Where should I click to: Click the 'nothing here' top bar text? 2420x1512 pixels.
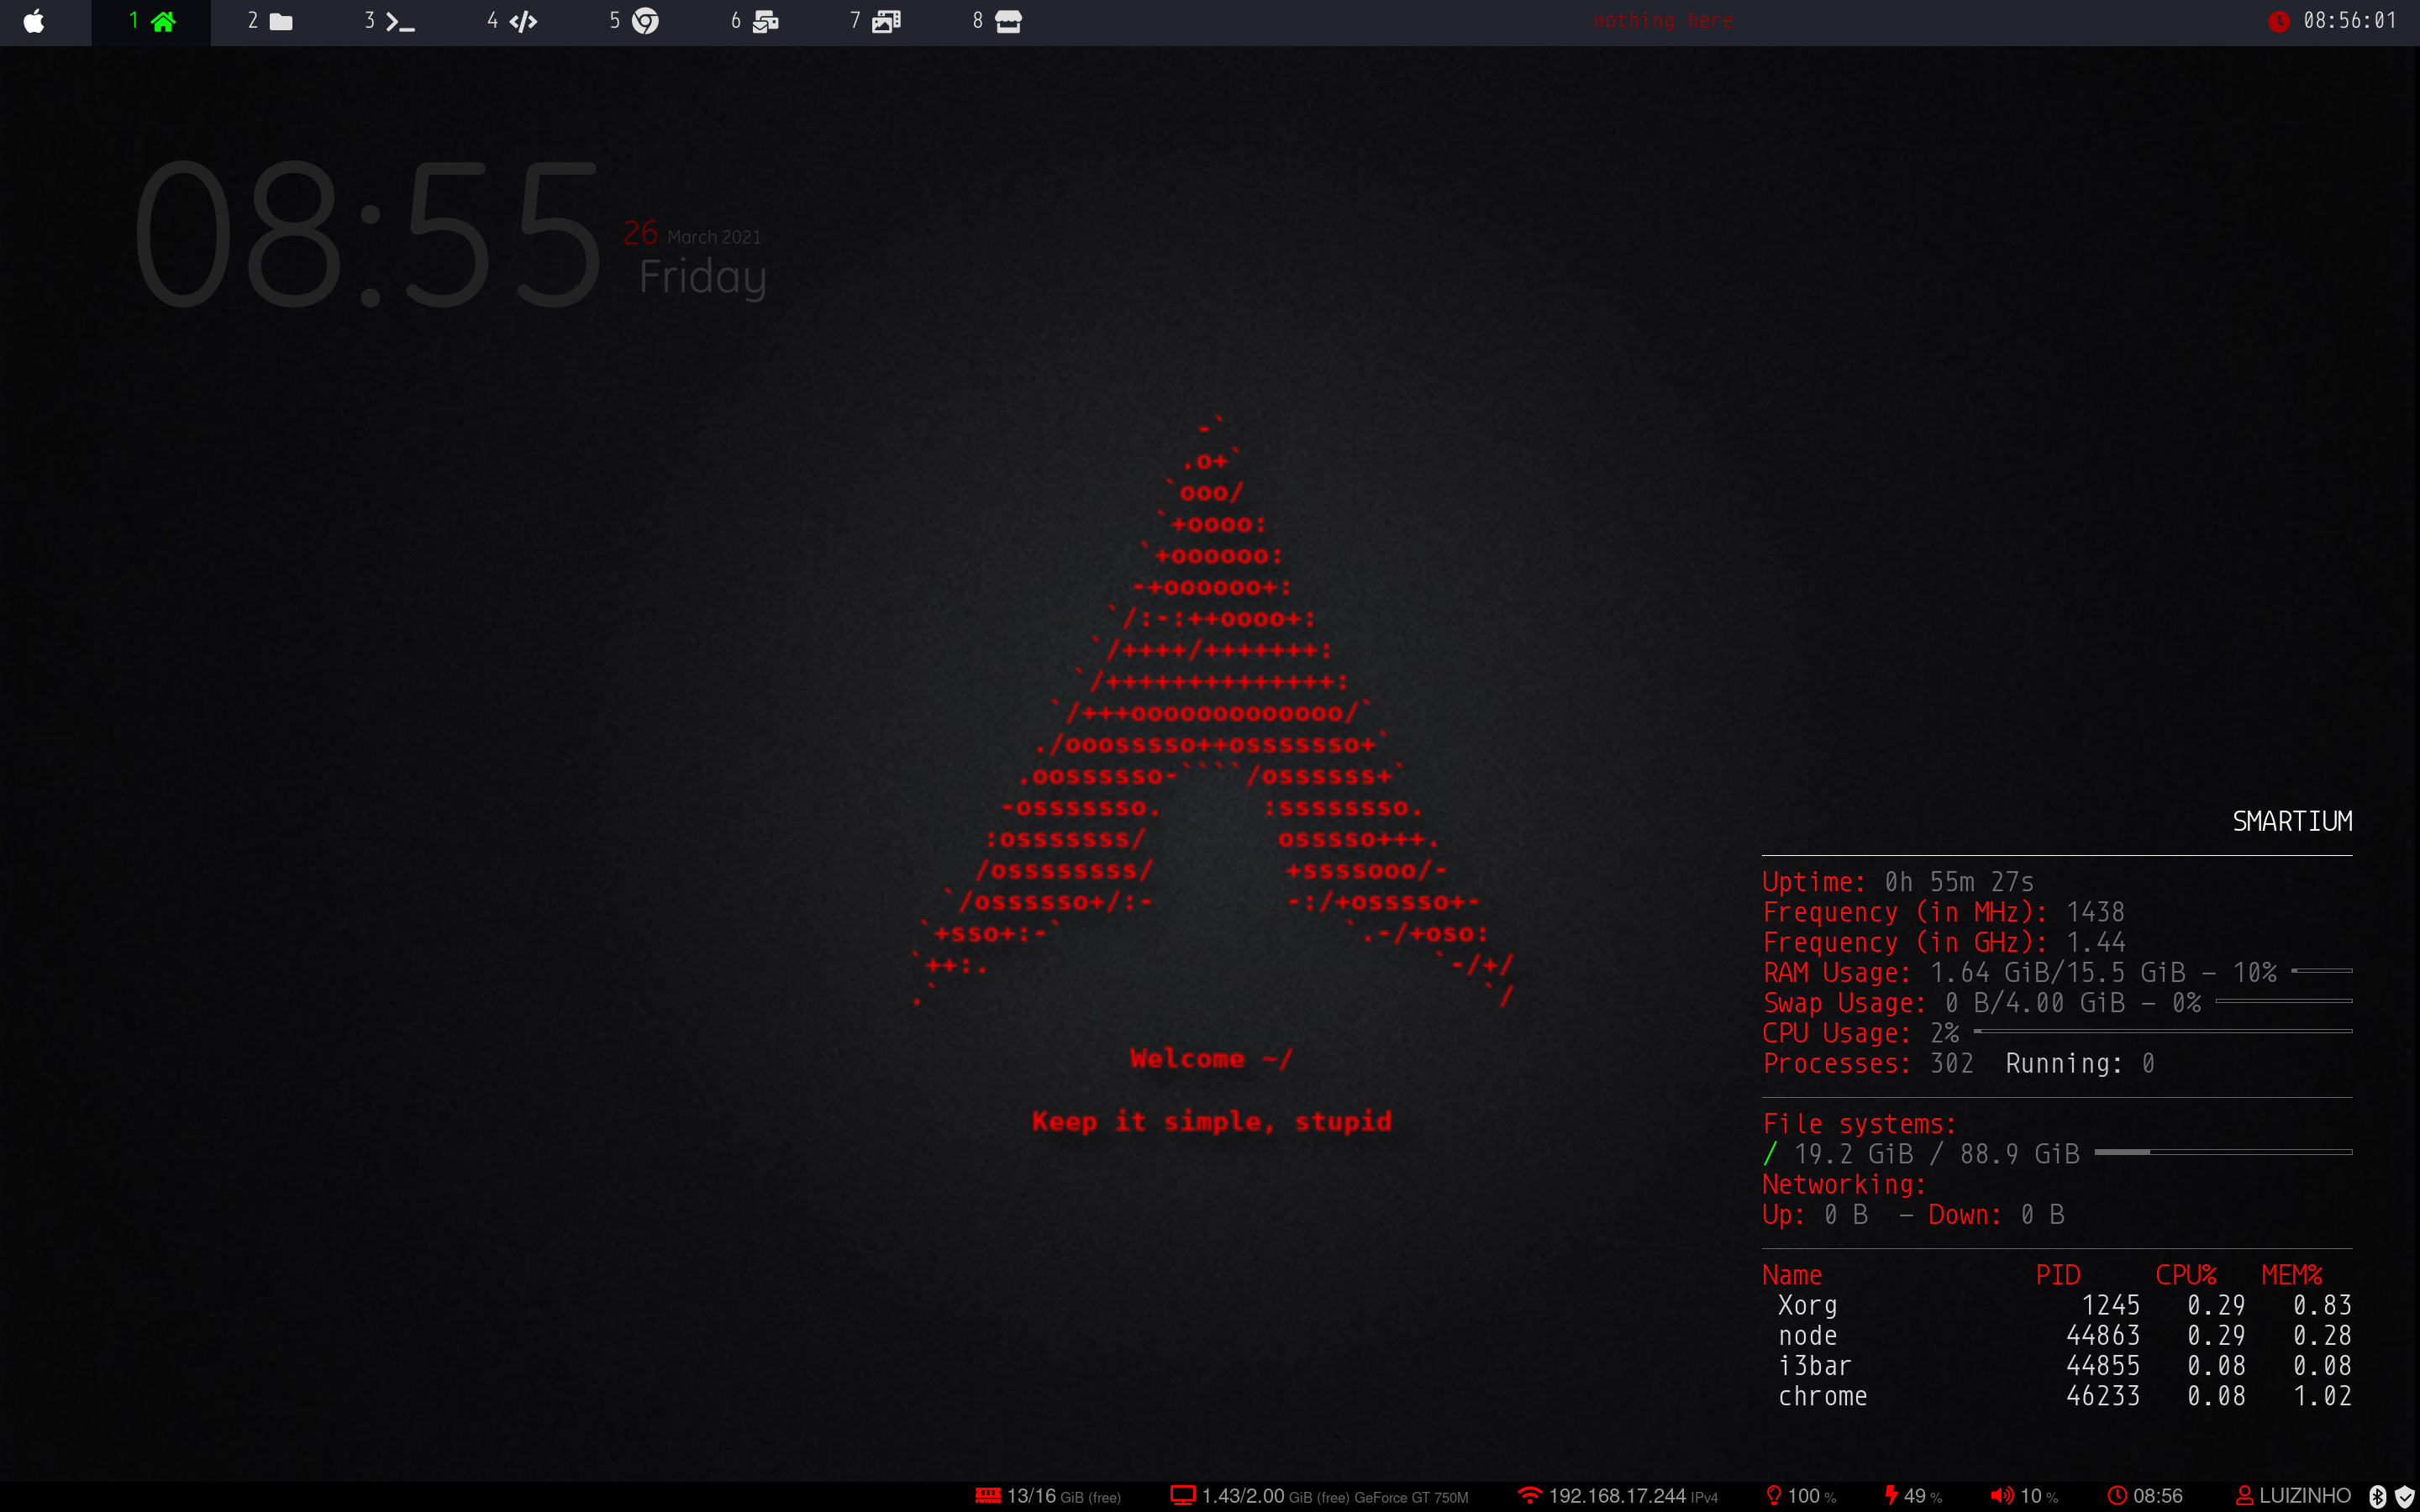pos(1663,21)
